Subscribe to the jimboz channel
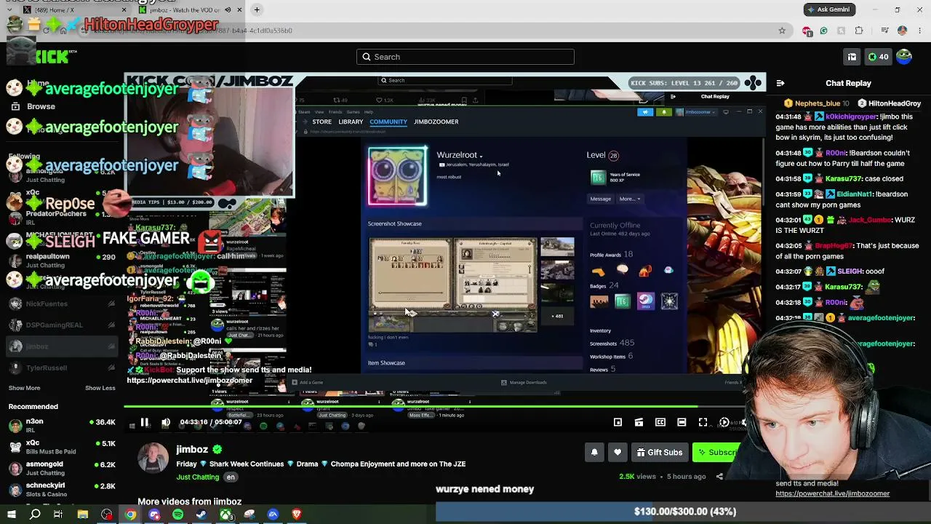Image resolution: width=931 pixels, height=524 pixels. 717,453
